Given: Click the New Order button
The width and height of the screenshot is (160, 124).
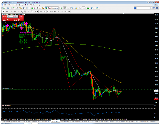Looking at the screenshot, I should tap(36, 8).
